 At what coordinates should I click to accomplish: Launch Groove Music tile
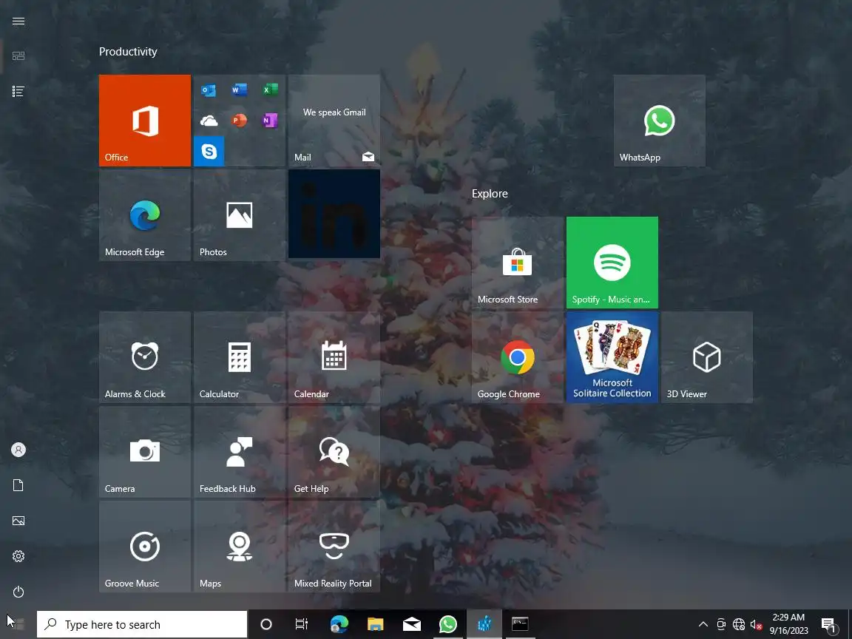pyautogui.click(x=144, y=546)
